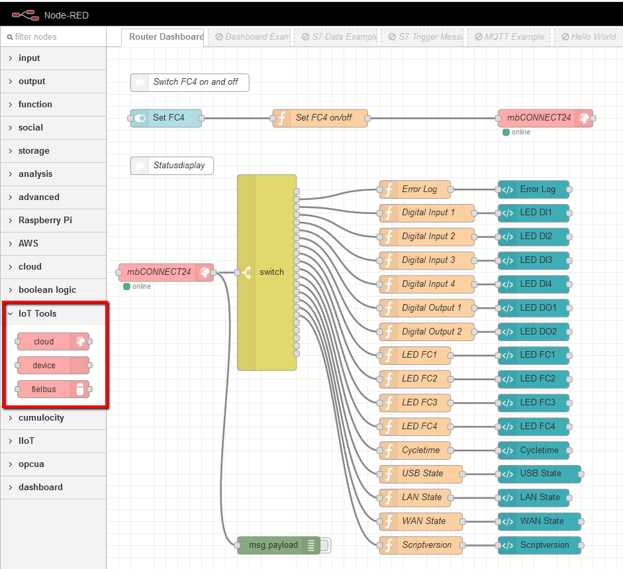Click the branch icon on the switch node
The width and height of the screenshot is (623, 569).
click(x=246, y=272)
